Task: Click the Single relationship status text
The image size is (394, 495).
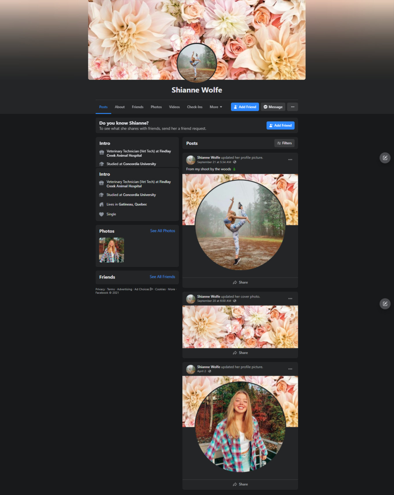Action: point(111,214)
